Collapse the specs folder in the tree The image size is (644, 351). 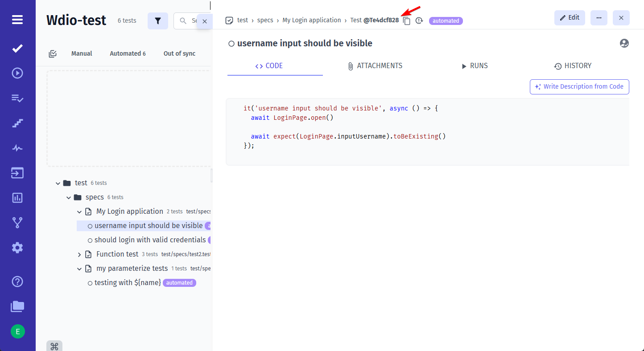69,197
